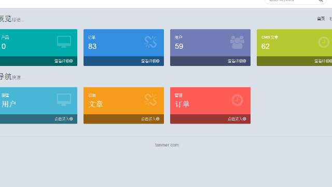Click the number 59 on the 用户 card

(x=179, y=46)
